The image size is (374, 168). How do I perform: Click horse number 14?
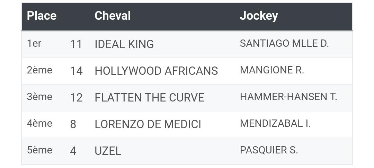(76, 71)
